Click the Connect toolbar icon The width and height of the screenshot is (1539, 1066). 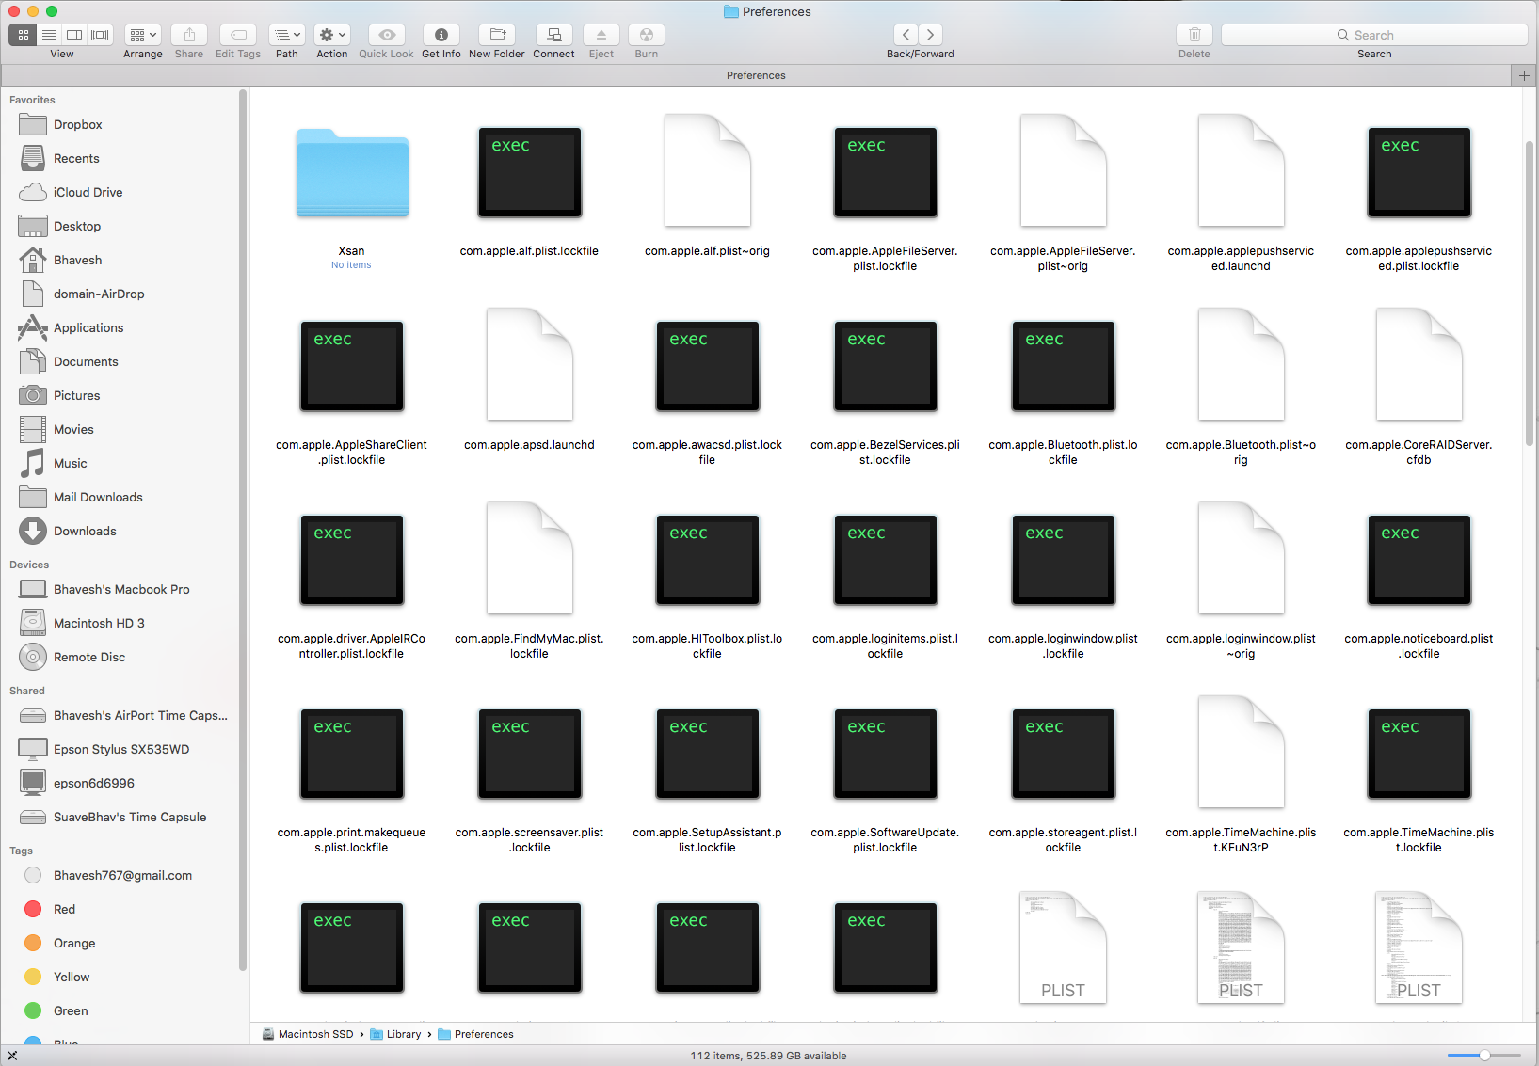click(554, 35)
